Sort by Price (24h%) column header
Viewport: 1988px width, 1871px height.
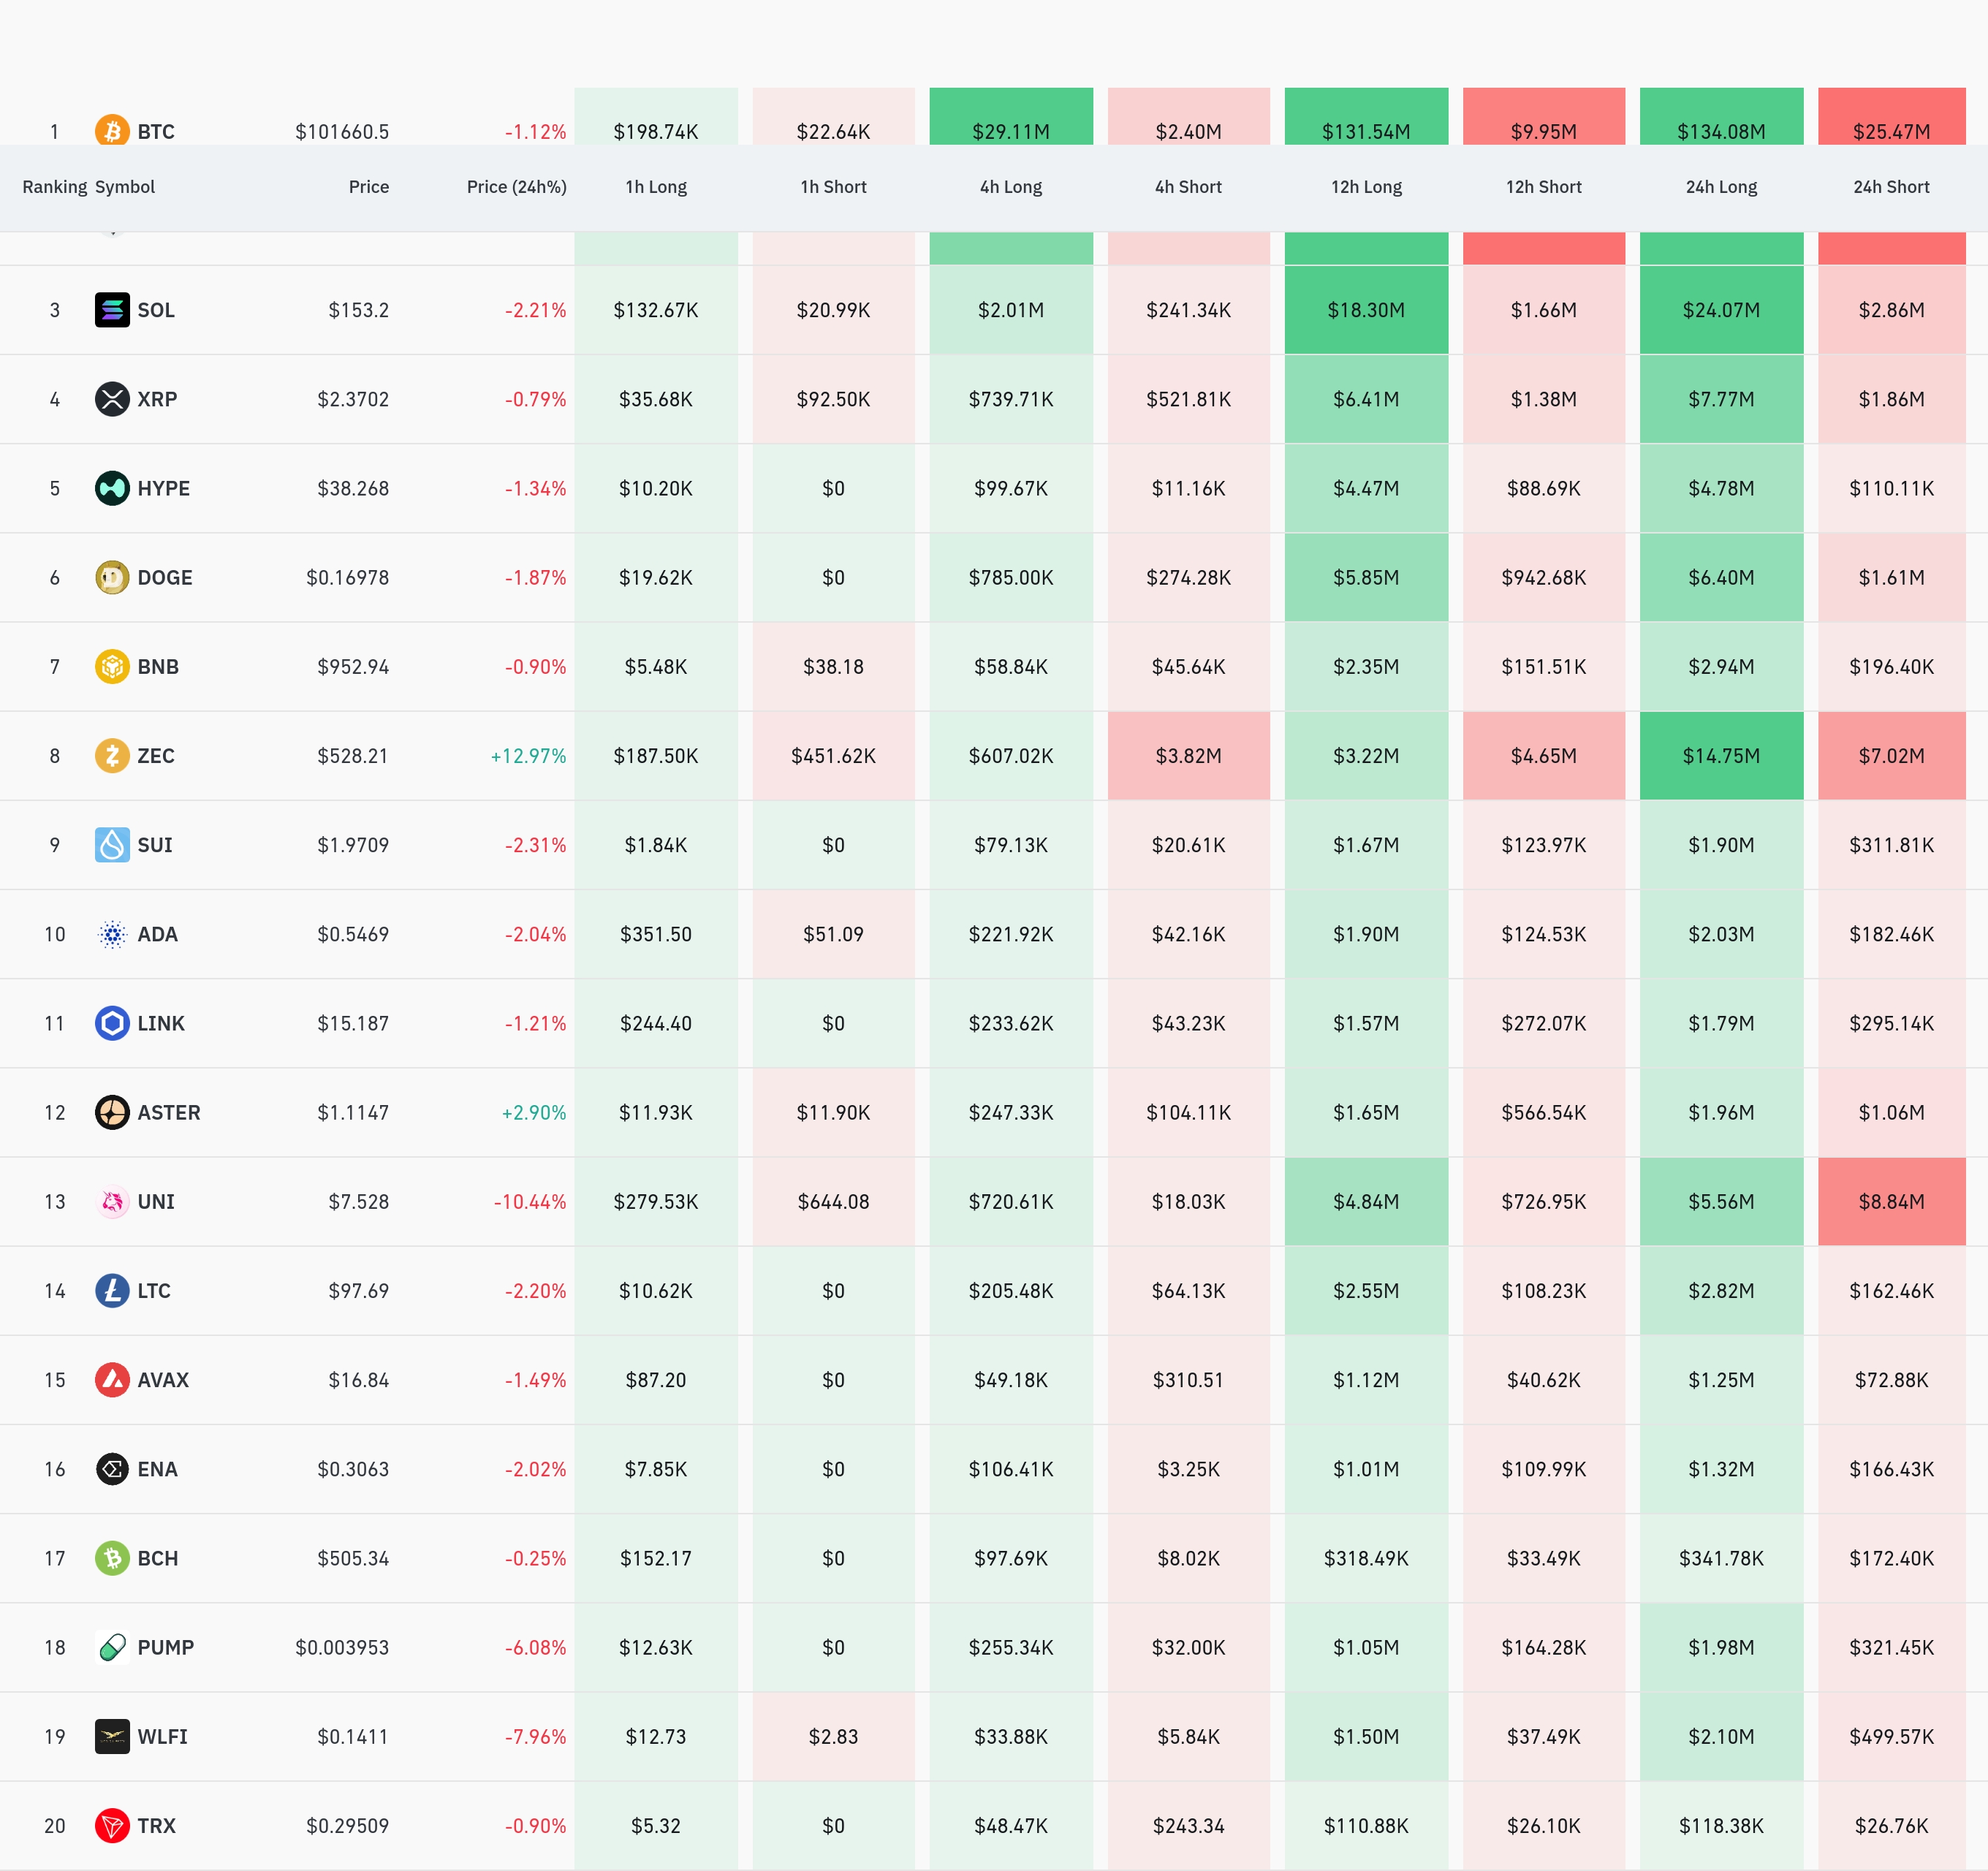point(516,187)
